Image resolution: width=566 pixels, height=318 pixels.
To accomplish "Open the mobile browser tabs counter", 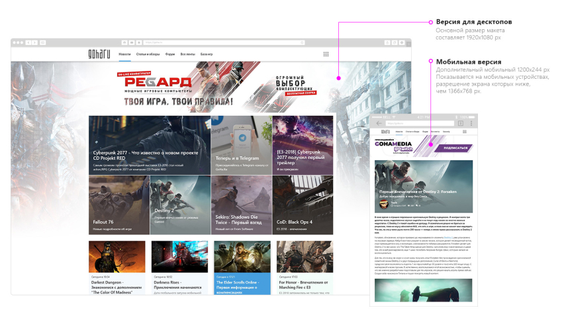I will click(461, 123).
